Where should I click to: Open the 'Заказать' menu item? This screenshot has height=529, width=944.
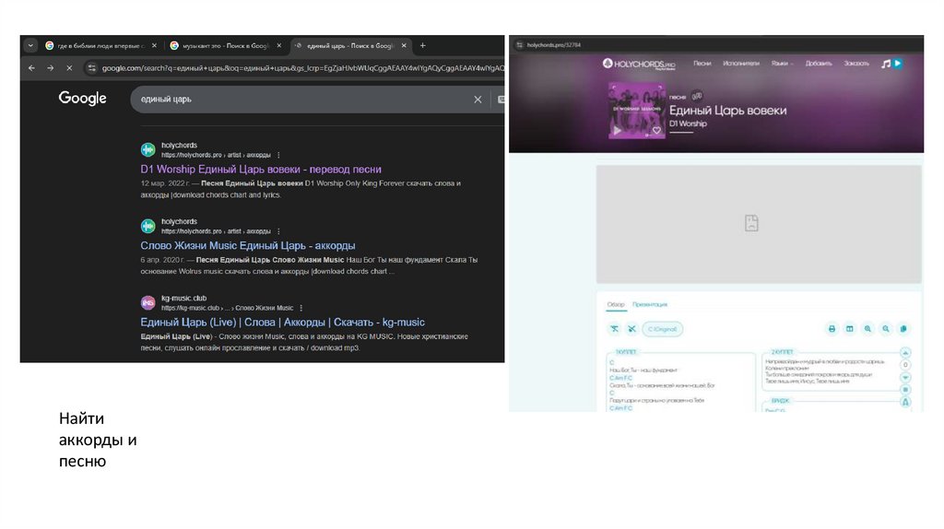click(x=856, y=64)
